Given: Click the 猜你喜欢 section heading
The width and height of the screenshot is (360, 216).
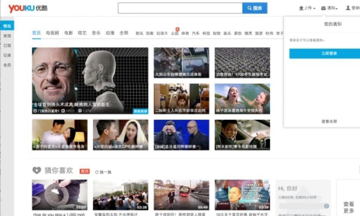Looking at the screenshot, I should point(59,170).
